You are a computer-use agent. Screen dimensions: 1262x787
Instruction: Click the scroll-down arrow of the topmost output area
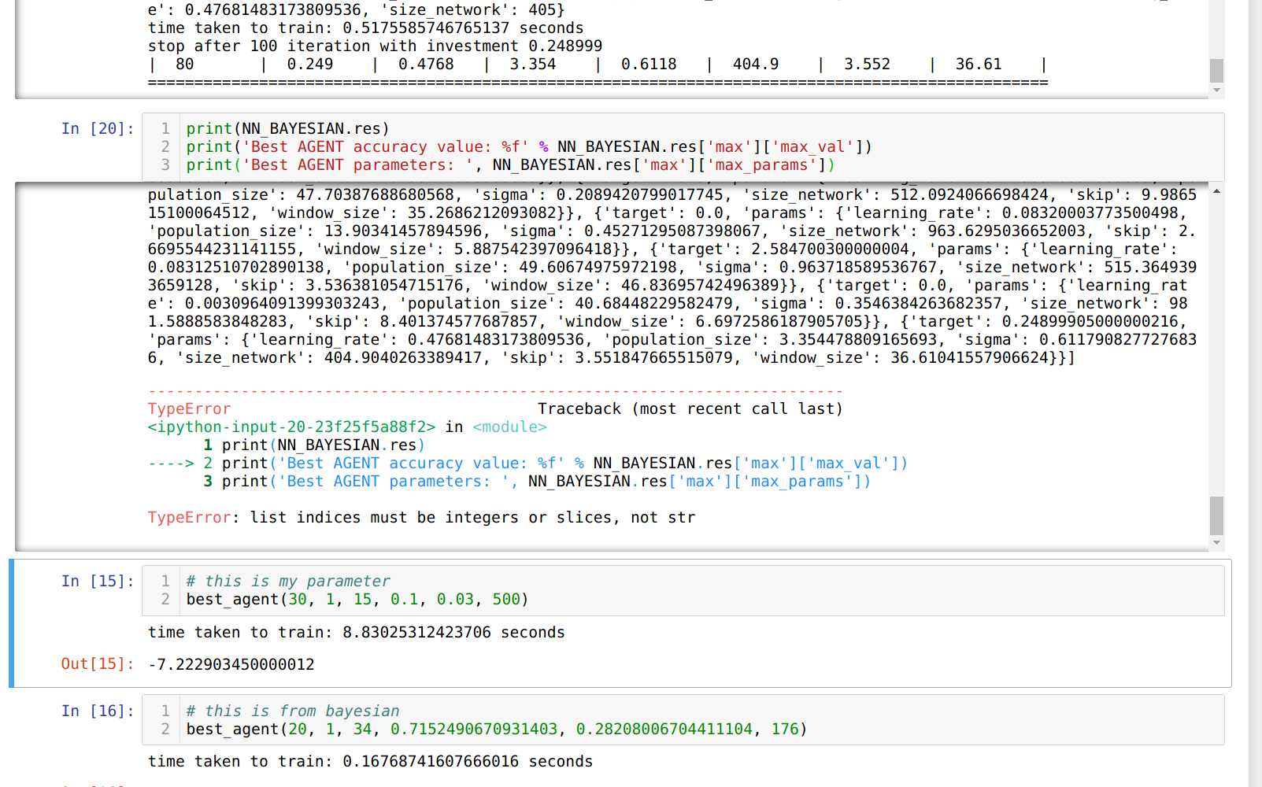pyautogui.click(x=1216, y=91)
